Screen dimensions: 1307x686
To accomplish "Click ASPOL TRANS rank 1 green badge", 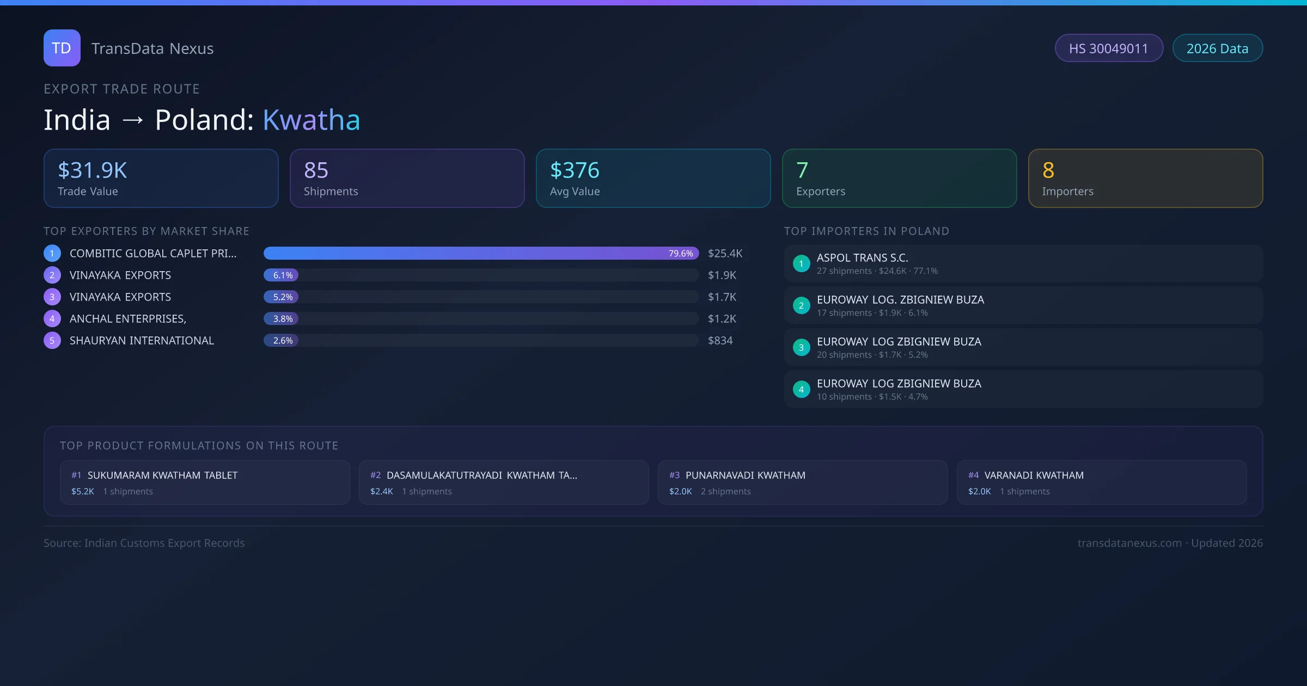I will pyautogui.click(x=801, y=264).
